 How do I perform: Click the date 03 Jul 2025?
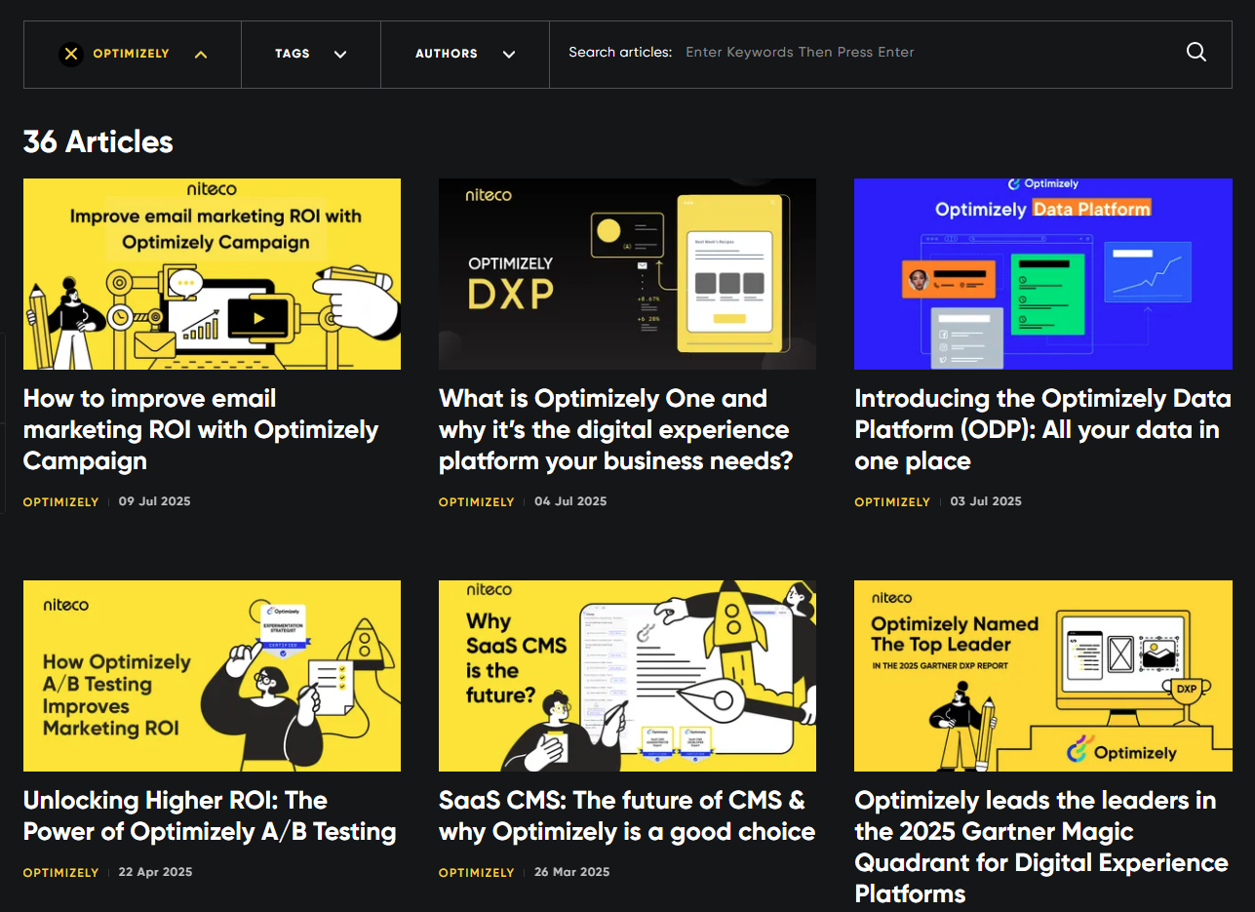click(x=986, y=501)
